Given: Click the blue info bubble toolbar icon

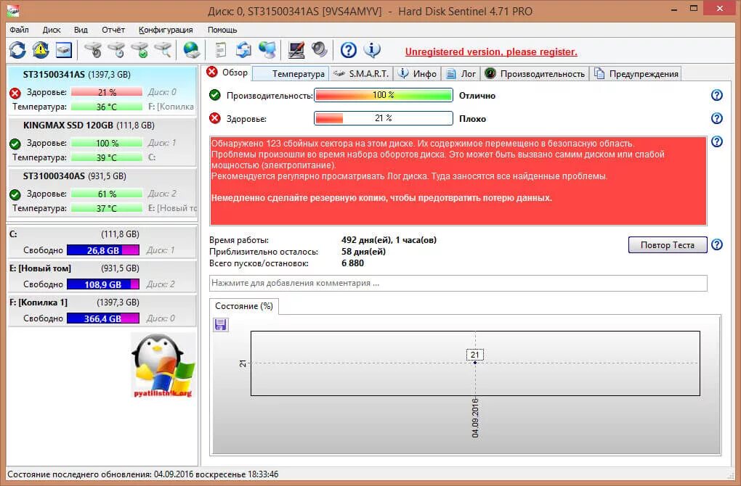Looking at the screenshot, I should pos(373,50).
